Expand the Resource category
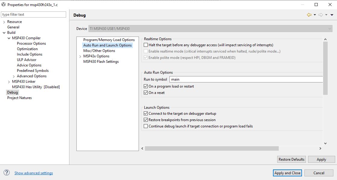Image resolution: width=337 pixels, height=180 pixels. [4, 22]
